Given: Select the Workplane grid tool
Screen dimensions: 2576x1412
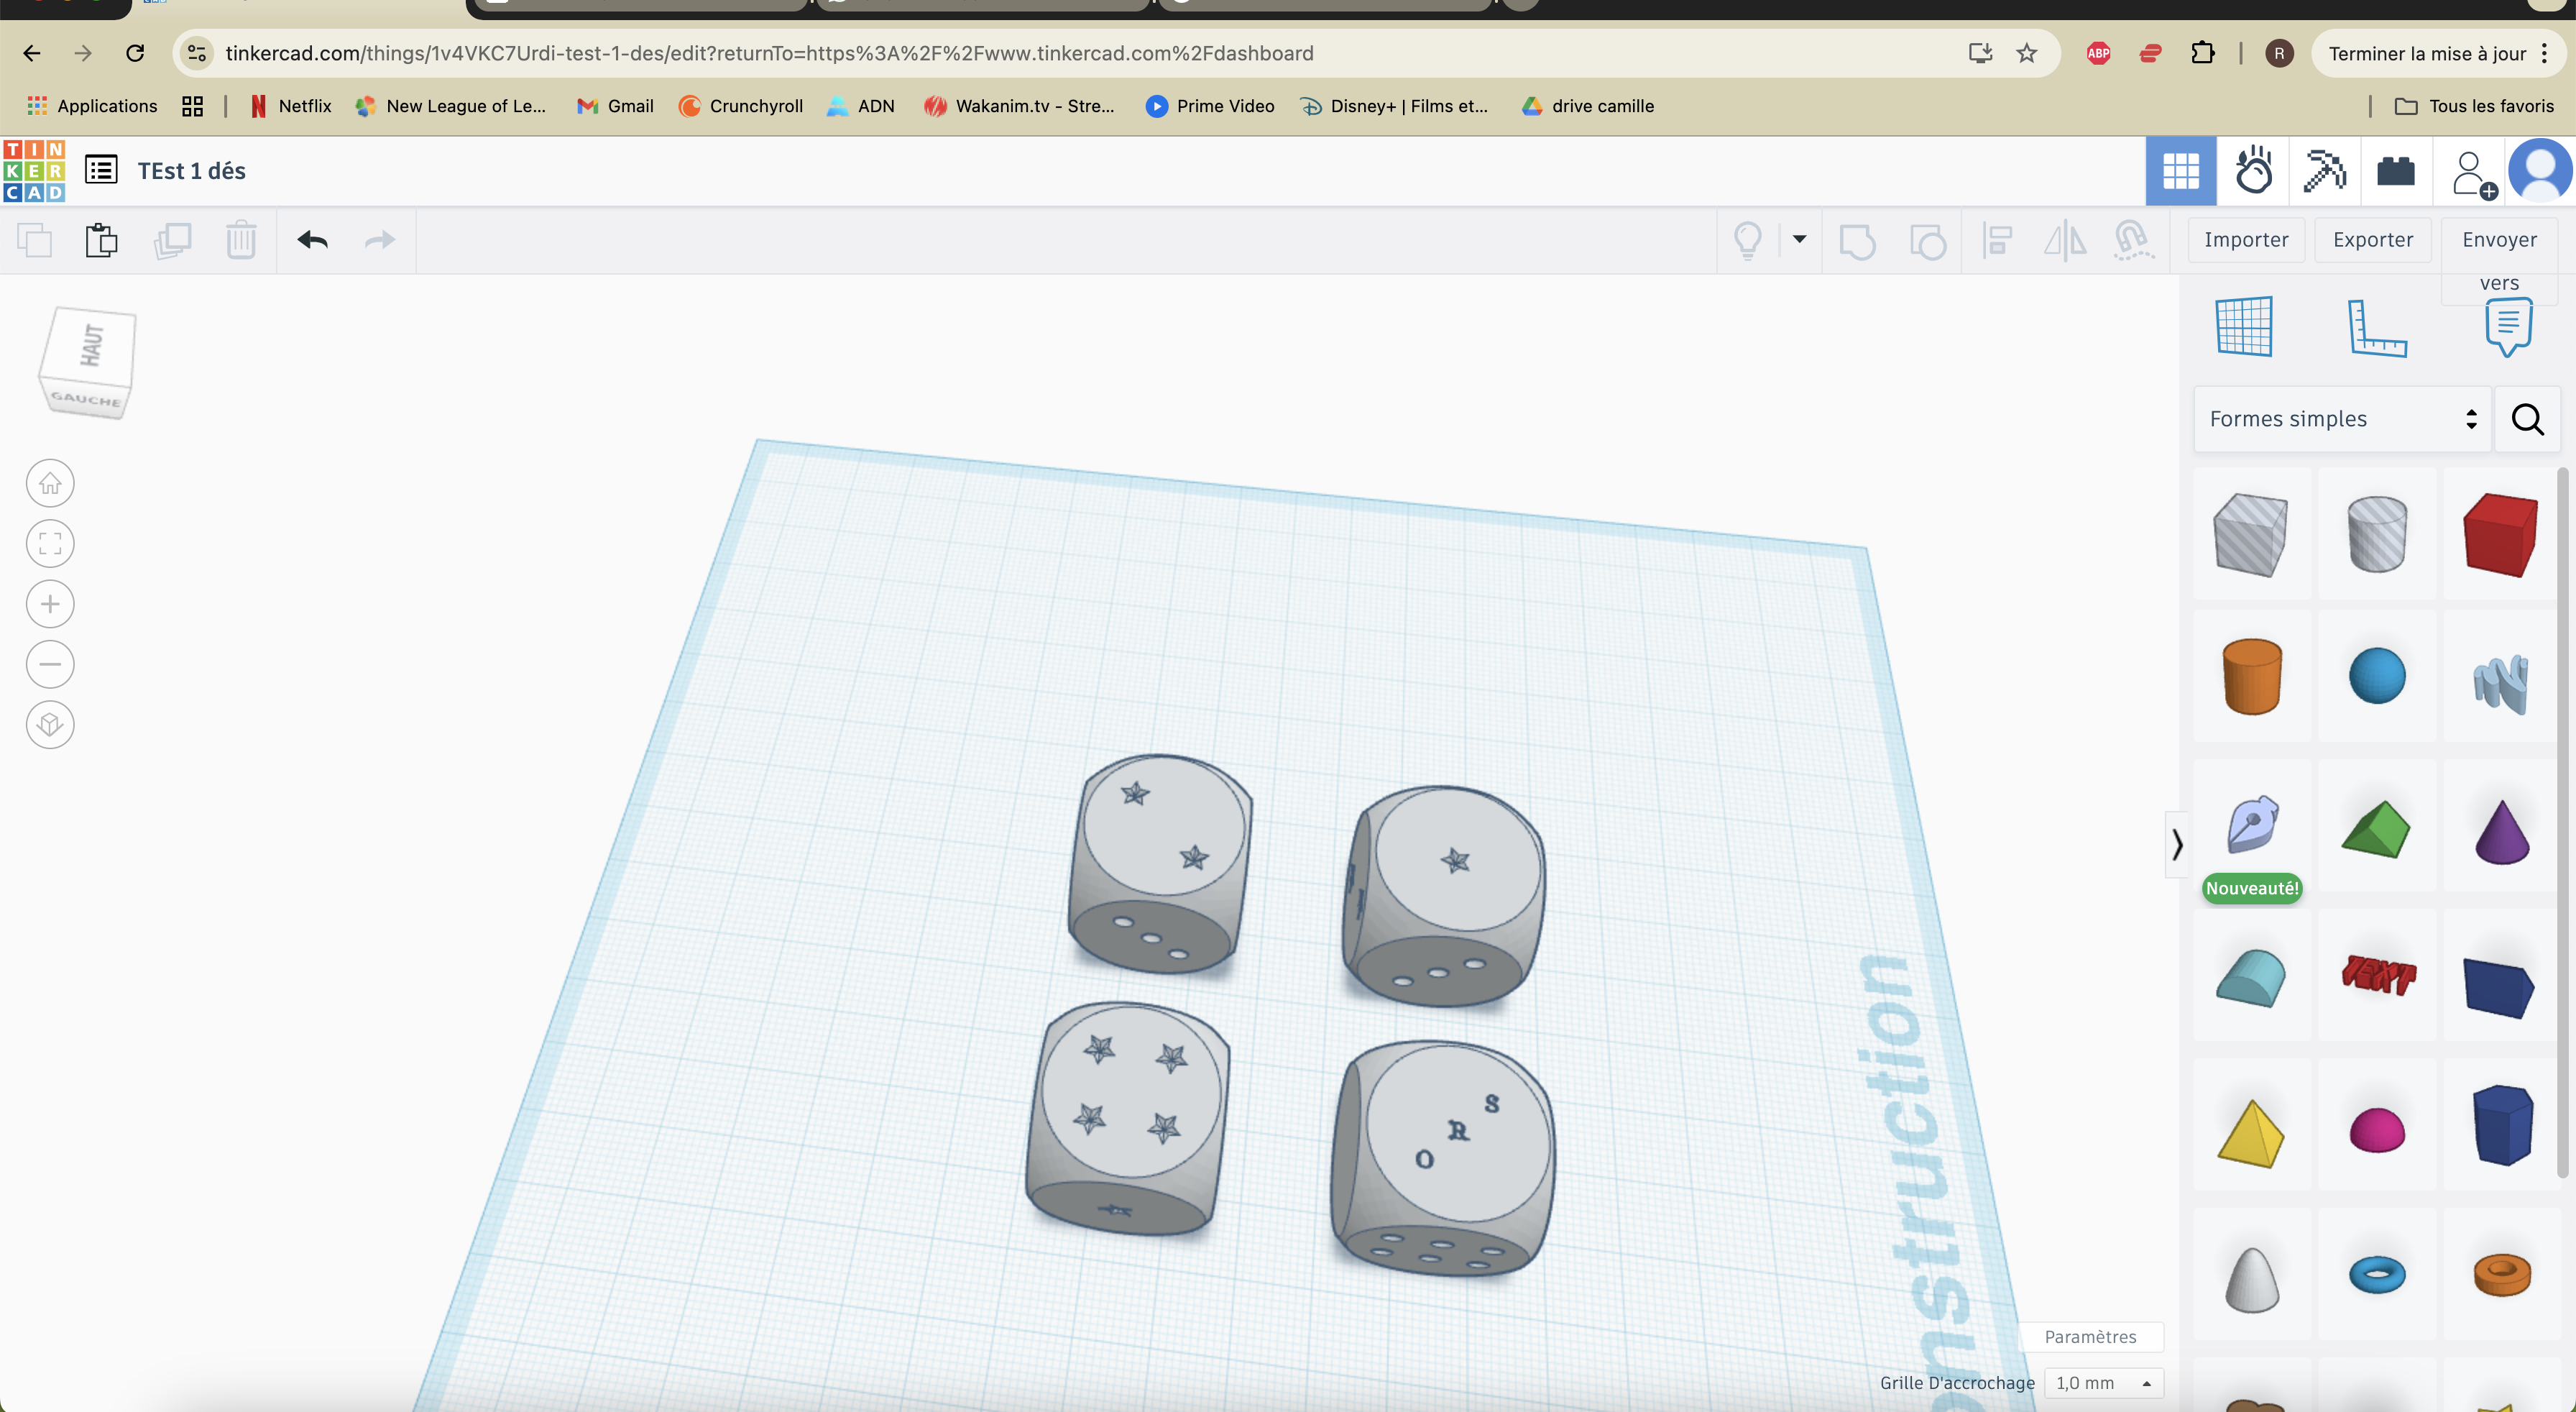Looking at the screenshot, I should point(2244,326).
